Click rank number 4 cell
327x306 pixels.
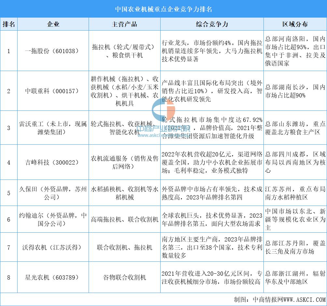(9, 162)
